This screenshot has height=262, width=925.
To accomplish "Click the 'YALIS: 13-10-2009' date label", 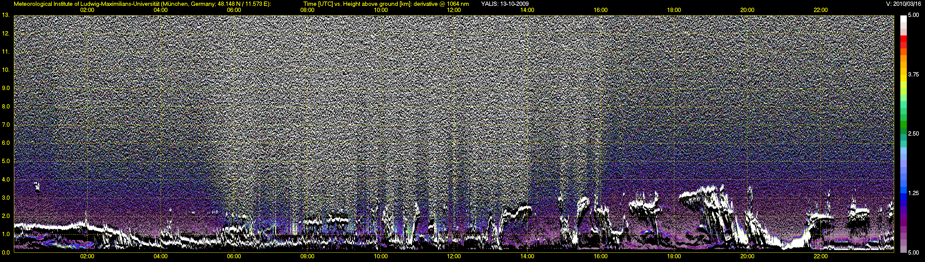I will (504, 4).
